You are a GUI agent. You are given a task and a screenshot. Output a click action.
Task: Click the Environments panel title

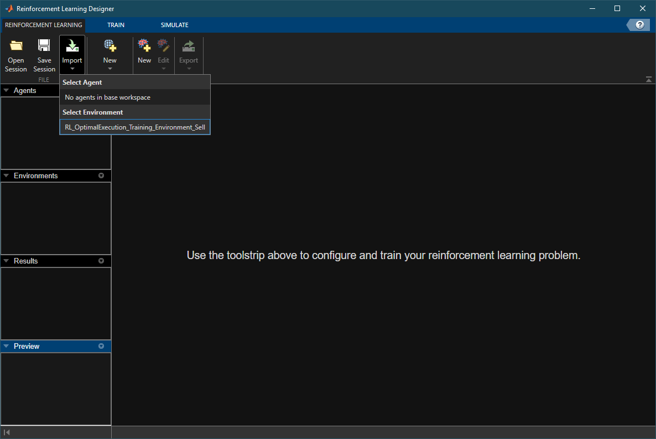coord(35,175)
